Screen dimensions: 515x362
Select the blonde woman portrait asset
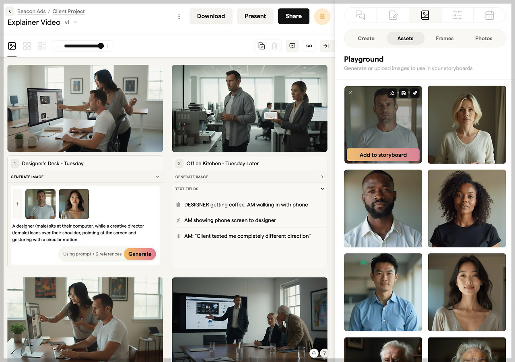[x=467, y=125]
